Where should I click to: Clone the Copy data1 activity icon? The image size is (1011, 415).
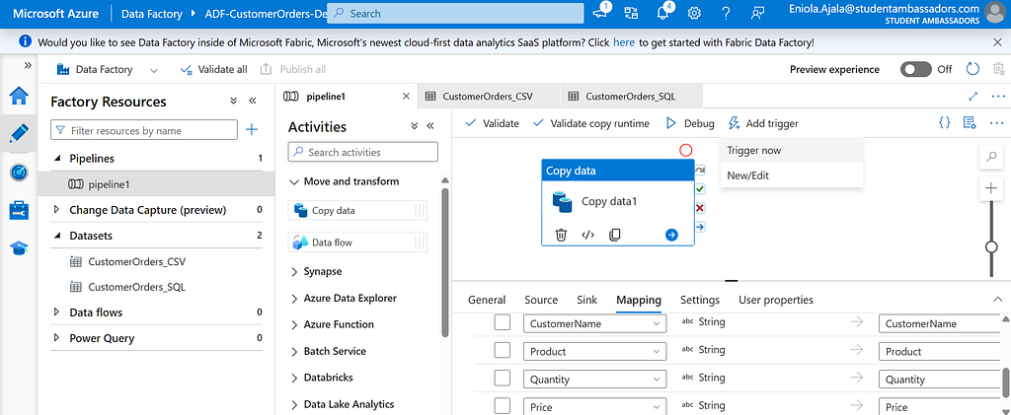[614, 235]
